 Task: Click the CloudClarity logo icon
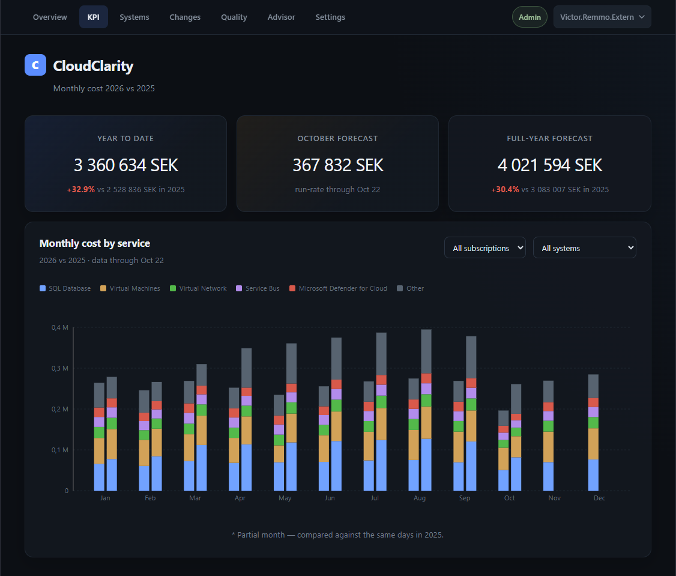pos(35,65)
